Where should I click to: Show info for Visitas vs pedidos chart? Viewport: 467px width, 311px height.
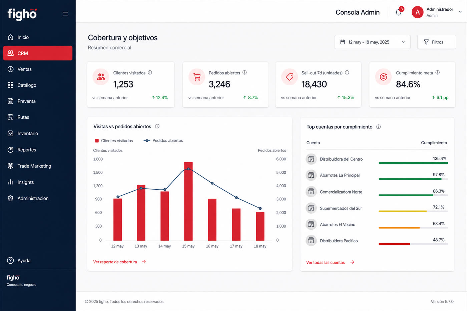coord(157,126)
